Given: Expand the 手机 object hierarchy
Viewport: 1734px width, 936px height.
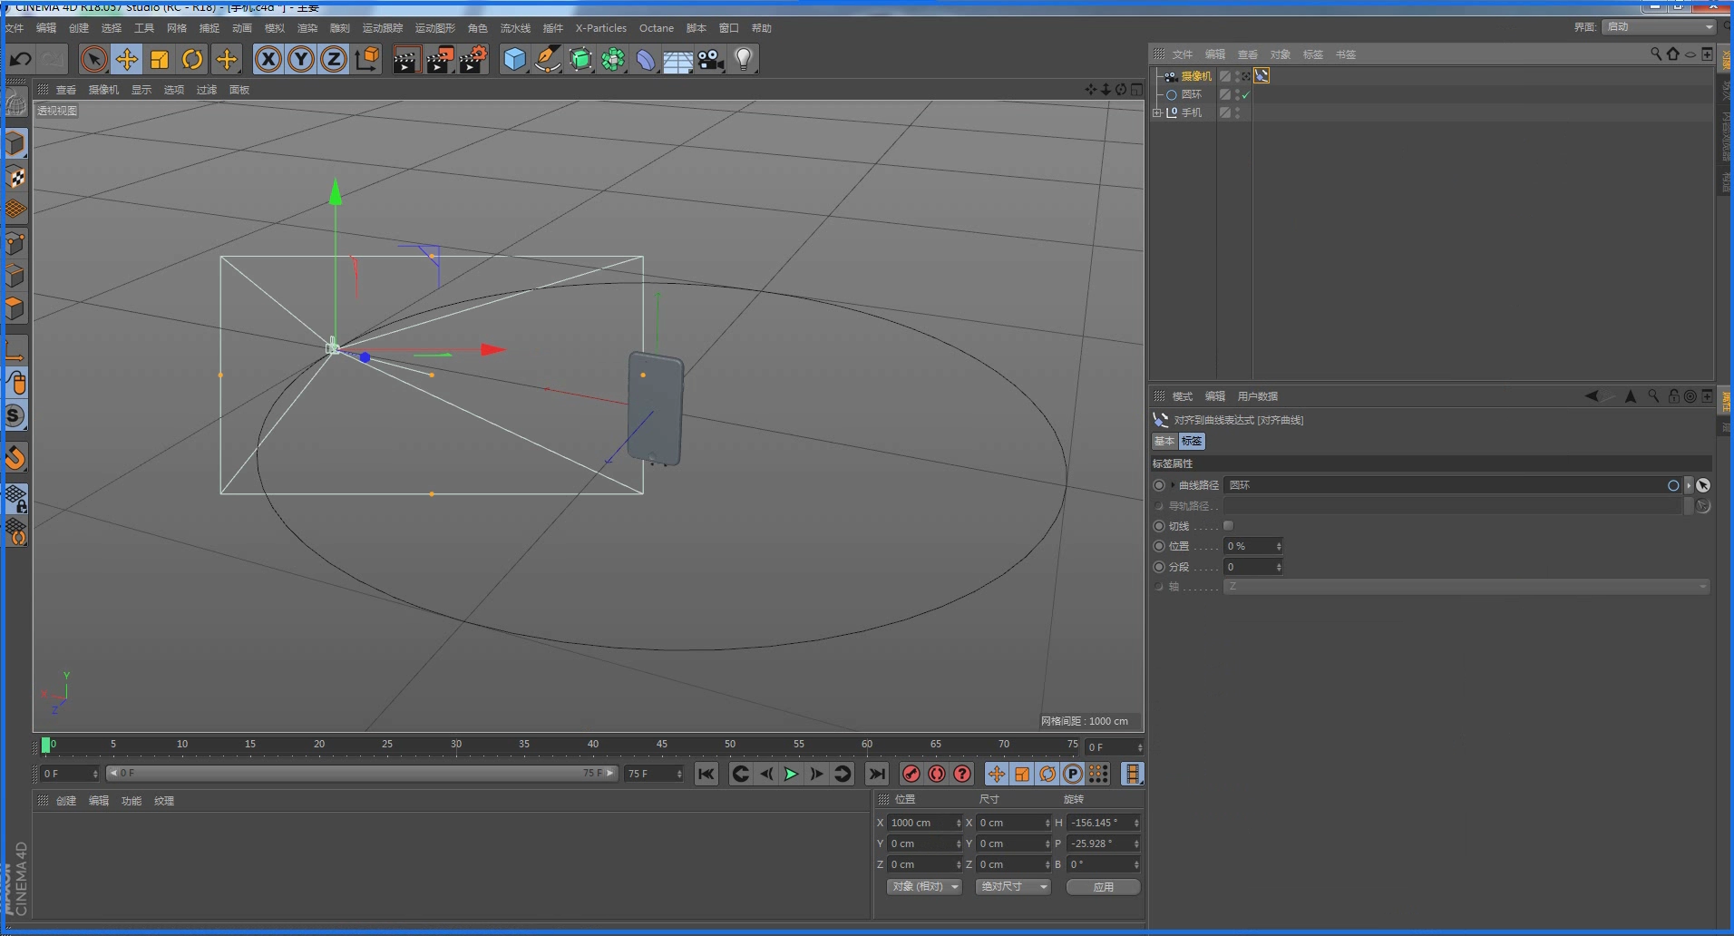Looking at the screenshot, I should (x=1157, y=112).
